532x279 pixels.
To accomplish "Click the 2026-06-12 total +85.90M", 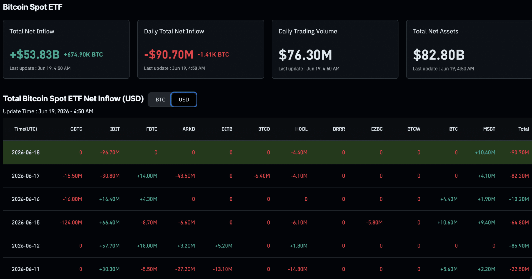I will (x=519, y=246).
